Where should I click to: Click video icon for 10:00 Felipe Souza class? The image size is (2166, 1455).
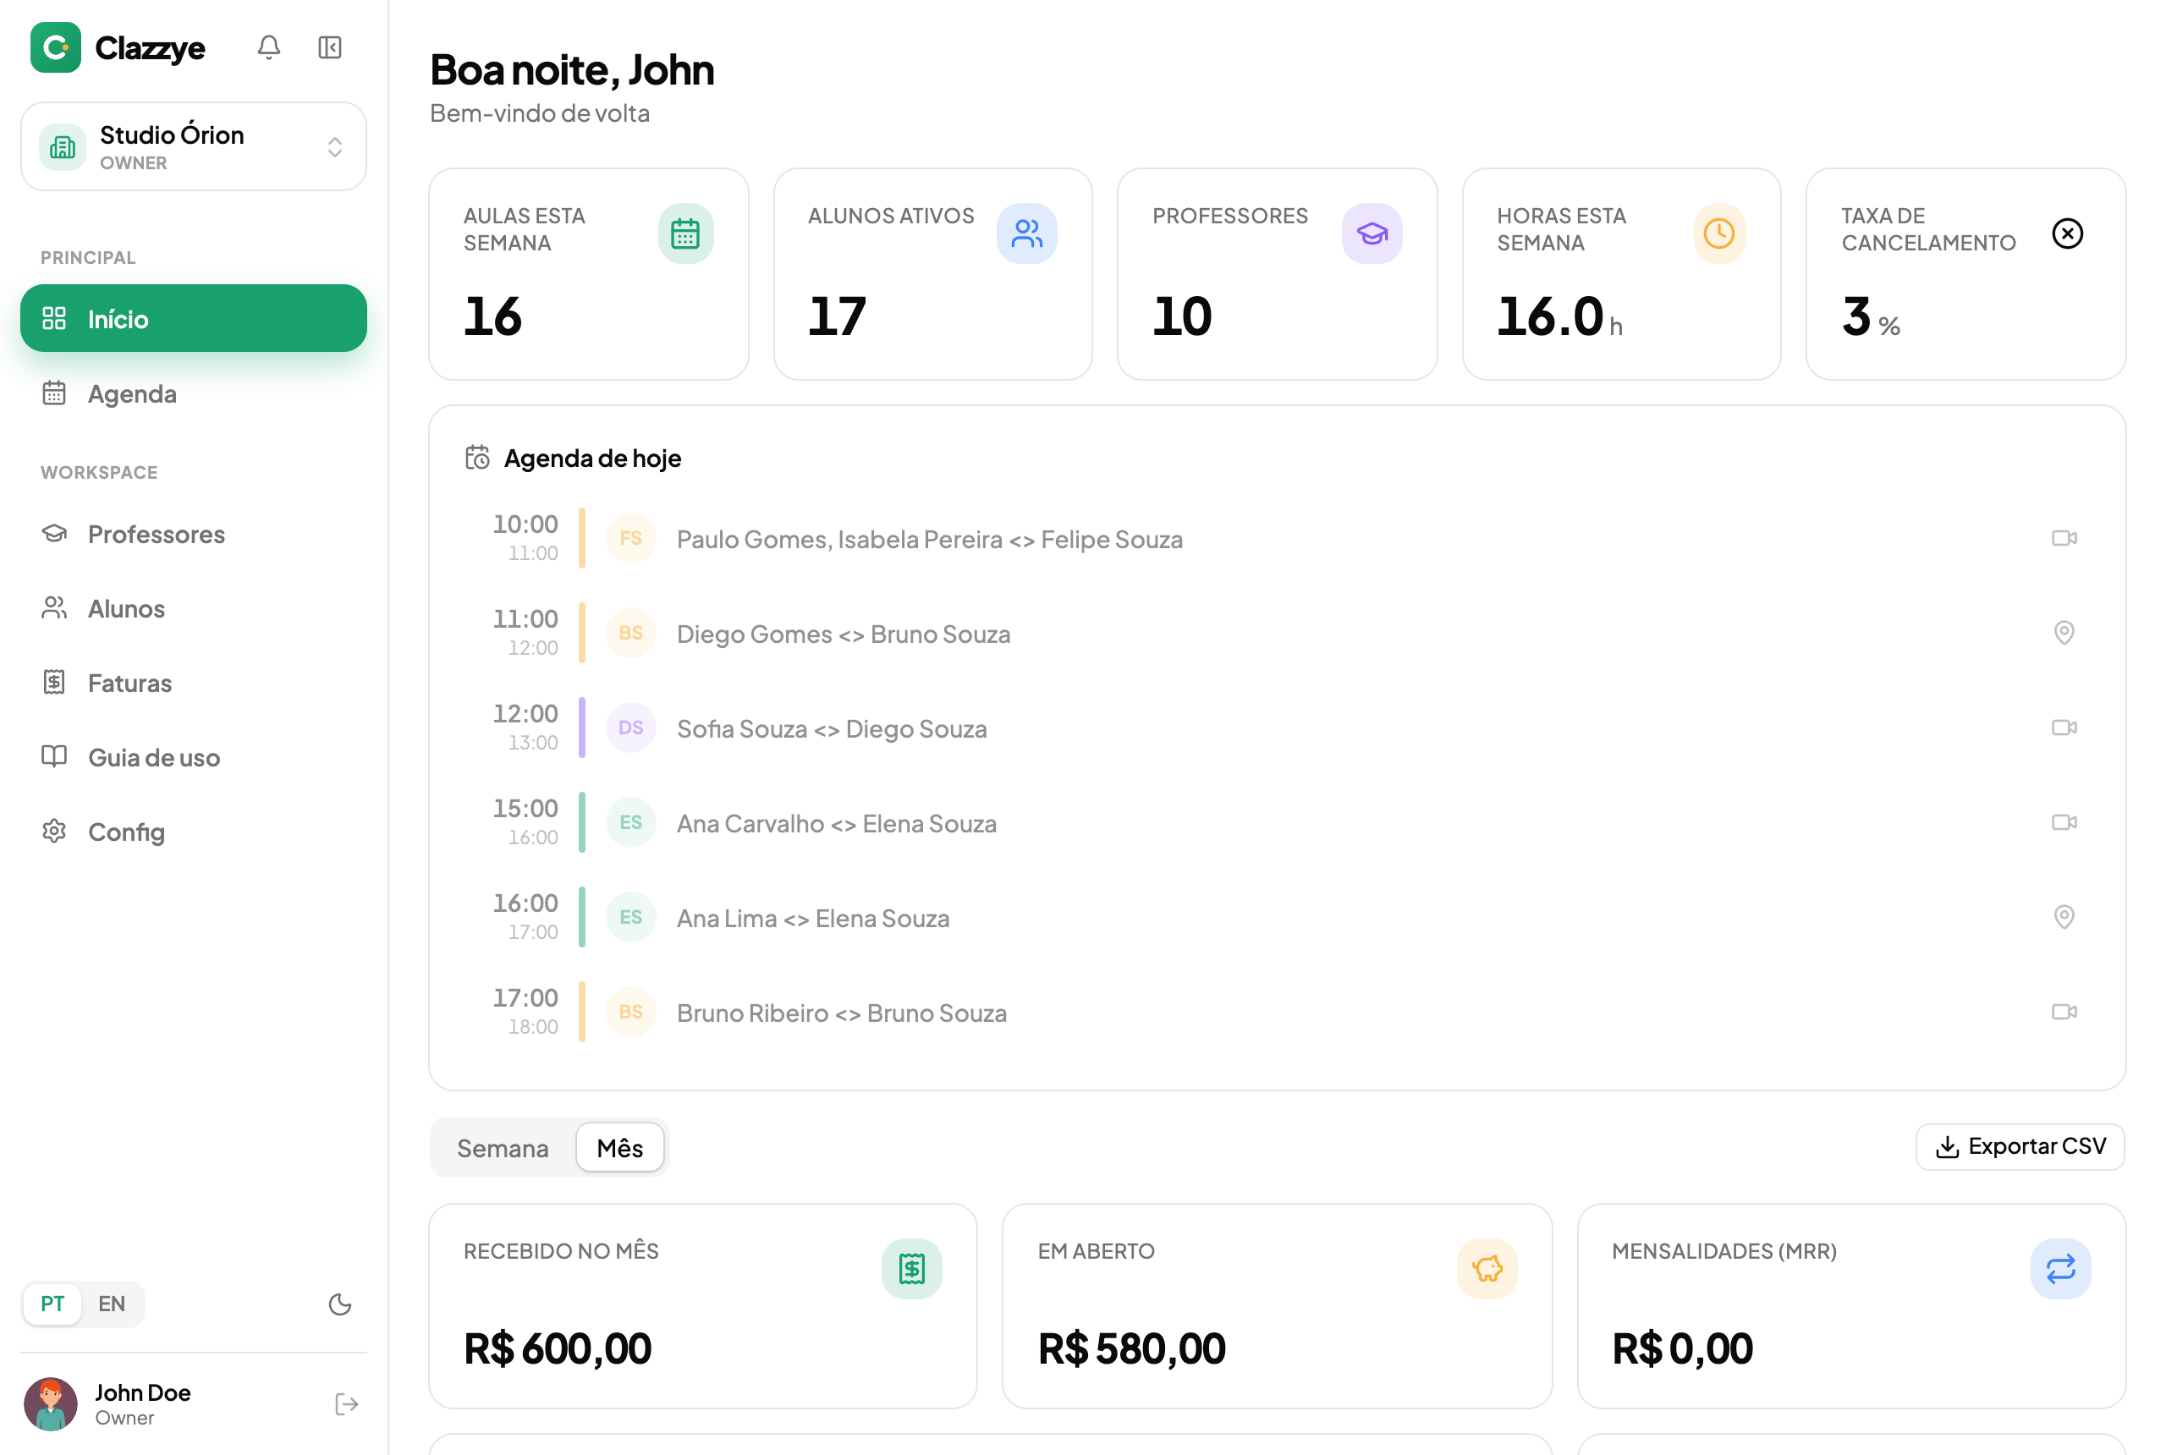(x=2063, y=538)
